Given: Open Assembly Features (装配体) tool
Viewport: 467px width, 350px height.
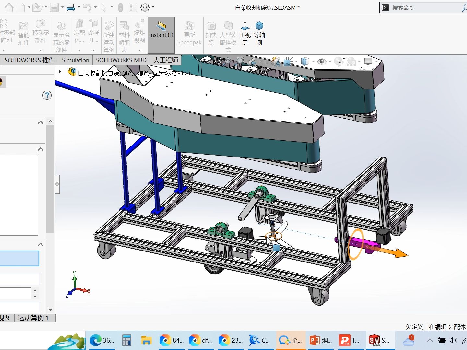Looking at the screenshot, I should point(79,31).
